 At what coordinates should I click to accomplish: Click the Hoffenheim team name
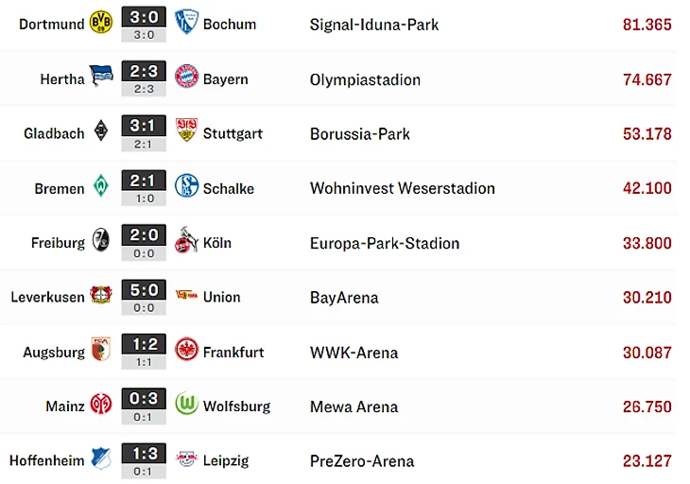pyautogui.click(x=47, y=460)
